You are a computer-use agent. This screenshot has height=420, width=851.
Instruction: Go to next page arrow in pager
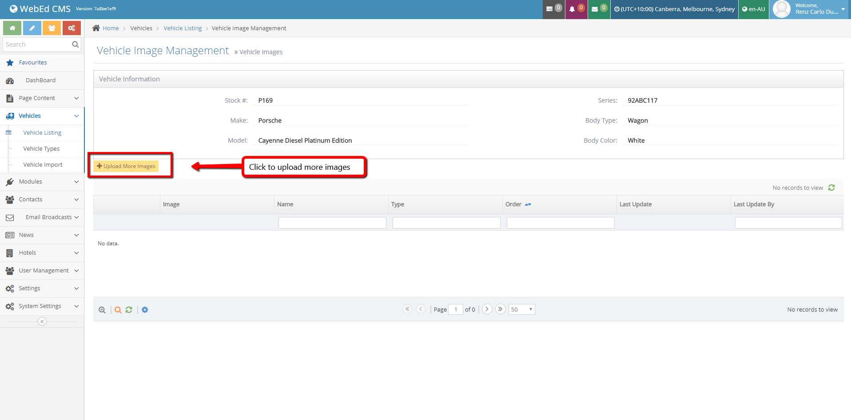click(x=487, y=309)
